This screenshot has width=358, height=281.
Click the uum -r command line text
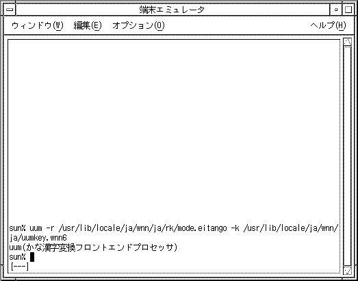click(x=173, y=228)
